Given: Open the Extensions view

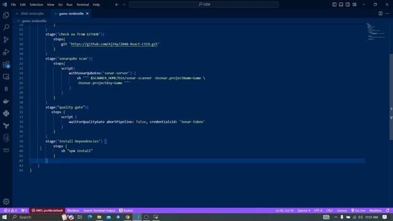Looking at the screenshot, I should point(6,64).
